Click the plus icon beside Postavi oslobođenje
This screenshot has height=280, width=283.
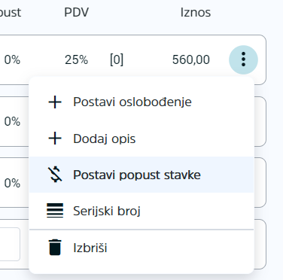tap(55, 102)
